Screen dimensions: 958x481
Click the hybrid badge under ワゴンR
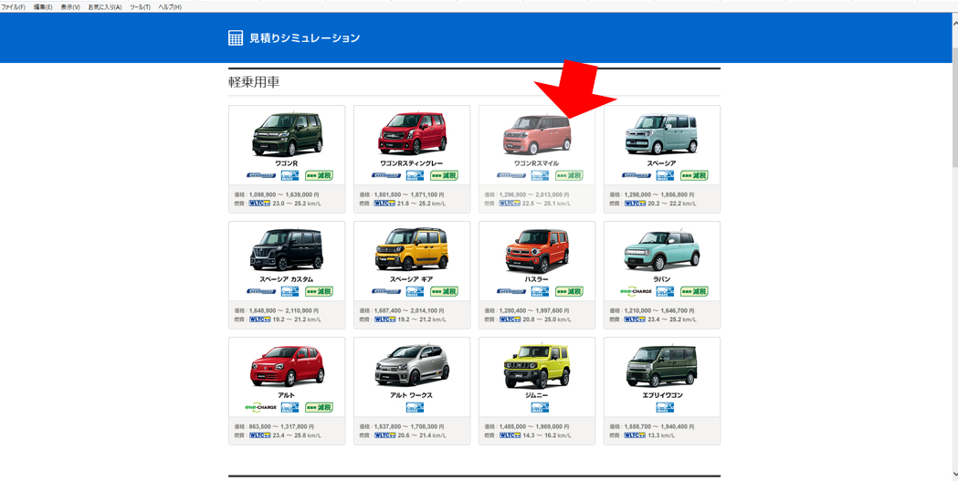pyautogui.click(x=261, y=175)
